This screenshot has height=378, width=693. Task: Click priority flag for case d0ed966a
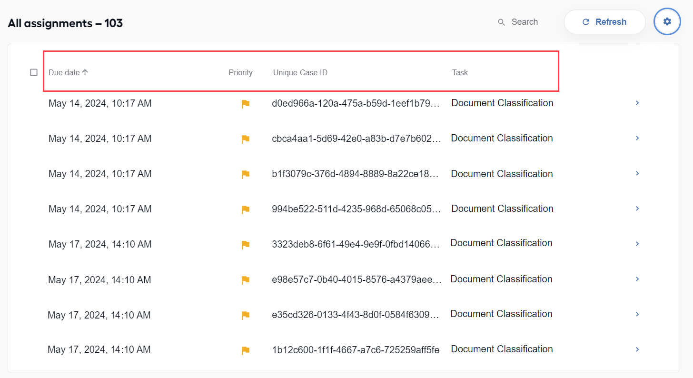(246, 104)
